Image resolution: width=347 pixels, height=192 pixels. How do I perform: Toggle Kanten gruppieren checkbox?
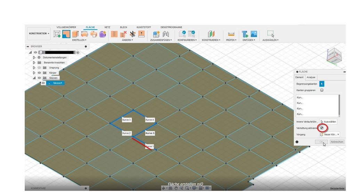tap(322, 90)
